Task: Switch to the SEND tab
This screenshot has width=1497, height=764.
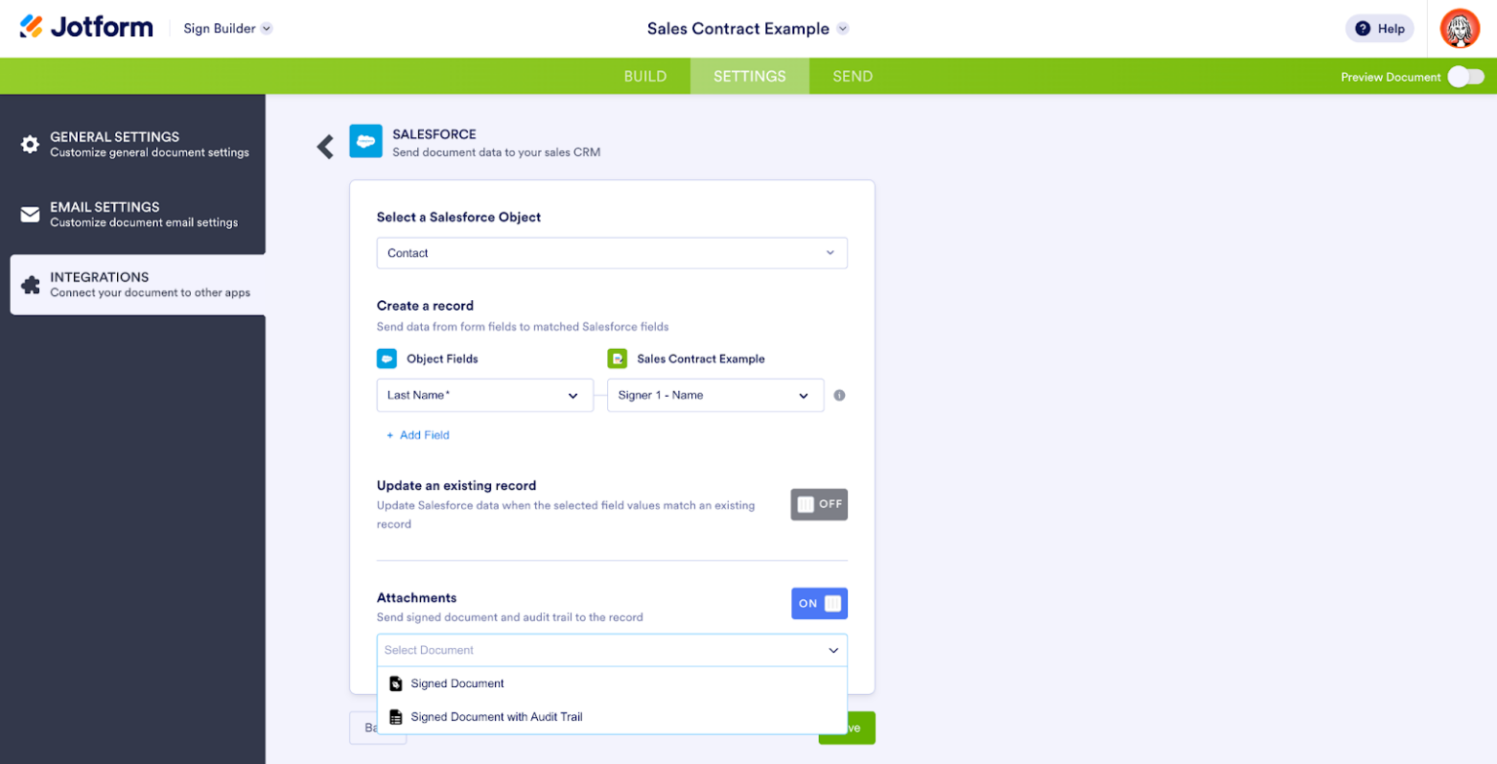Action: (852, 75)
